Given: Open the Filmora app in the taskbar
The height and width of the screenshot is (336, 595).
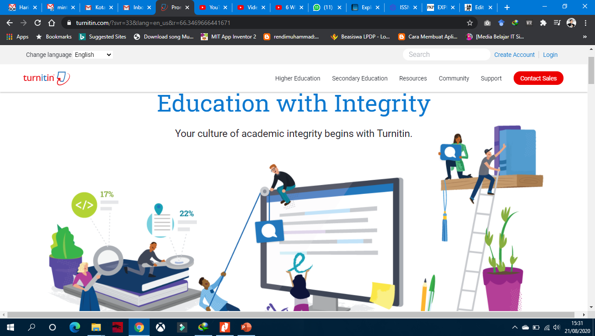Looking at the screenshot, I should [182, 327].
